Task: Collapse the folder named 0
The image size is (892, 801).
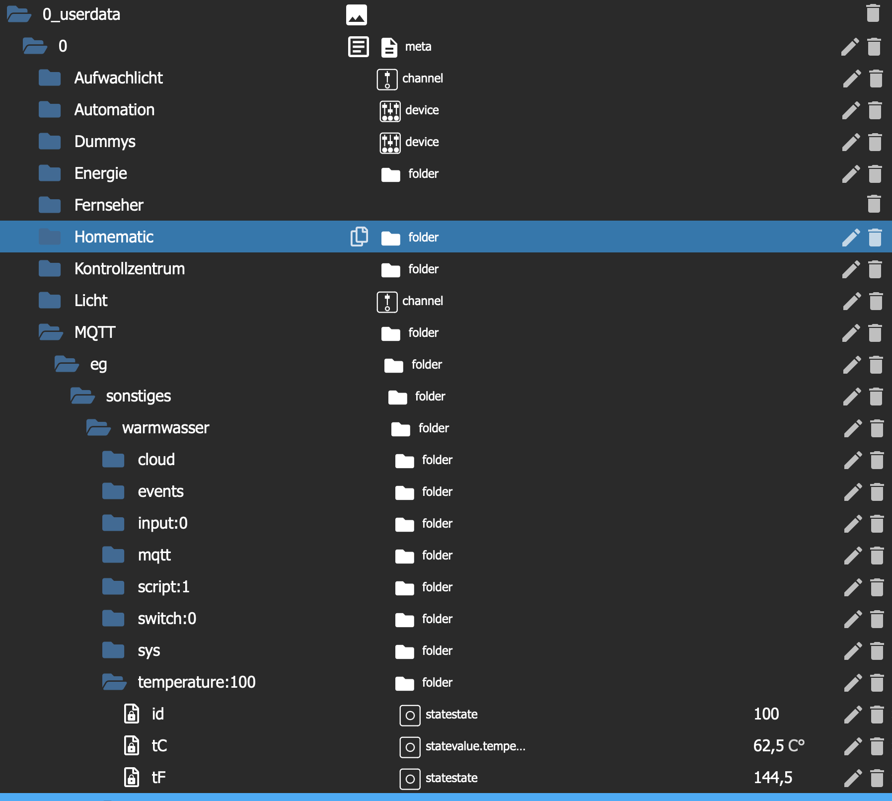Action: point(35,46)
